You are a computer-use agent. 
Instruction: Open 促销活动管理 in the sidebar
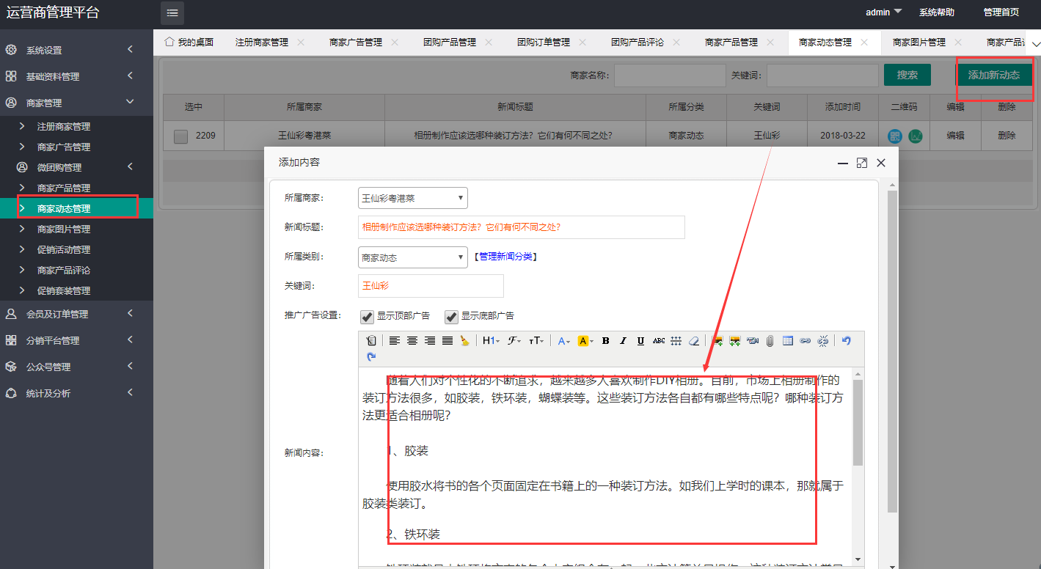(x=64, y=249)
